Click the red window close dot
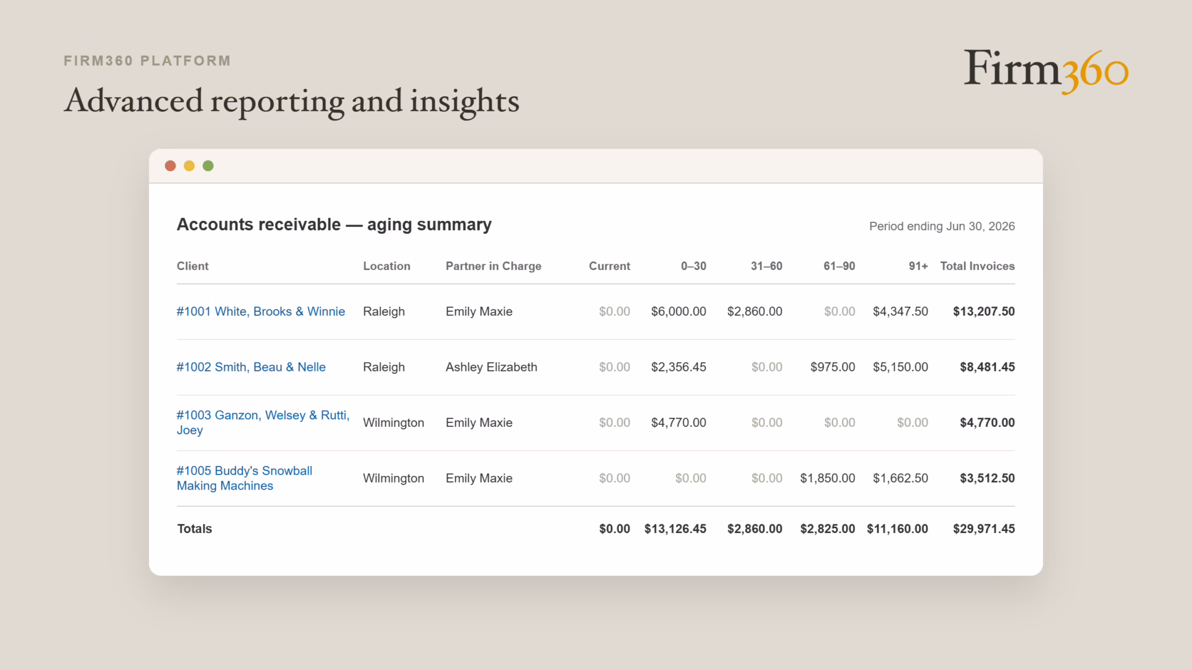Viewport: 1192px width, 670px height. point(170,166)
